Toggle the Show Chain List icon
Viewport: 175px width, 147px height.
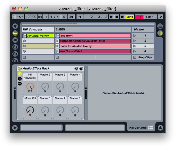point(20,79)
